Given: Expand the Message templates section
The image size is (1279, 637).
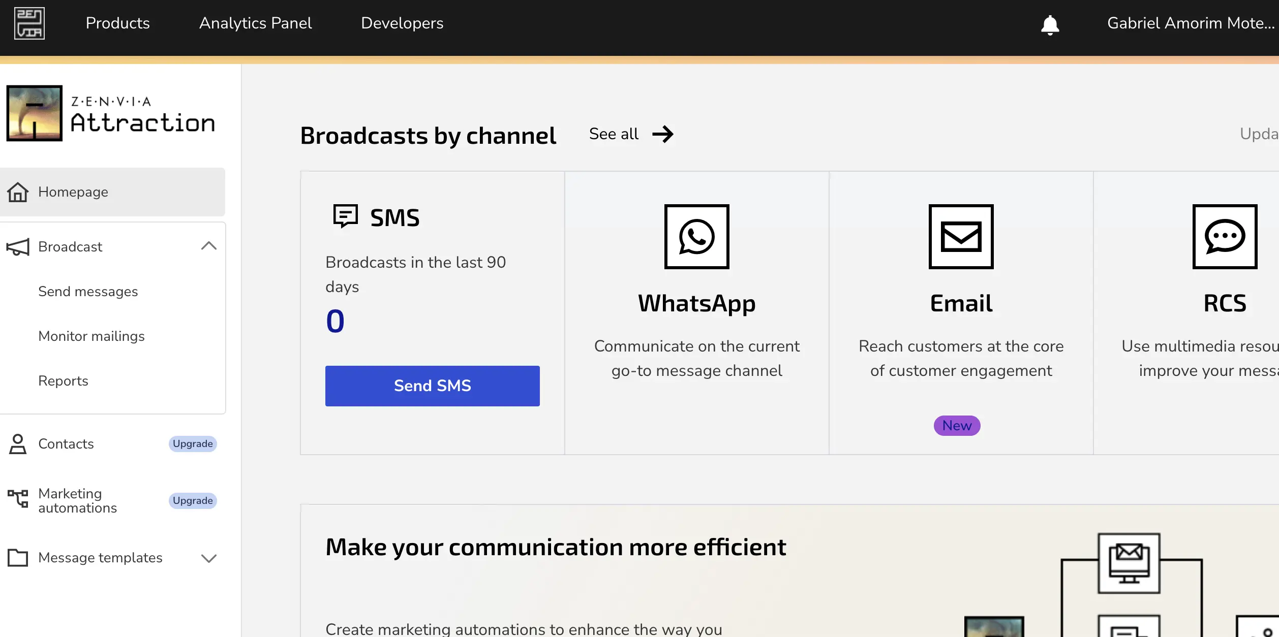Looking at the screenshot, I should tap(208, 558).
